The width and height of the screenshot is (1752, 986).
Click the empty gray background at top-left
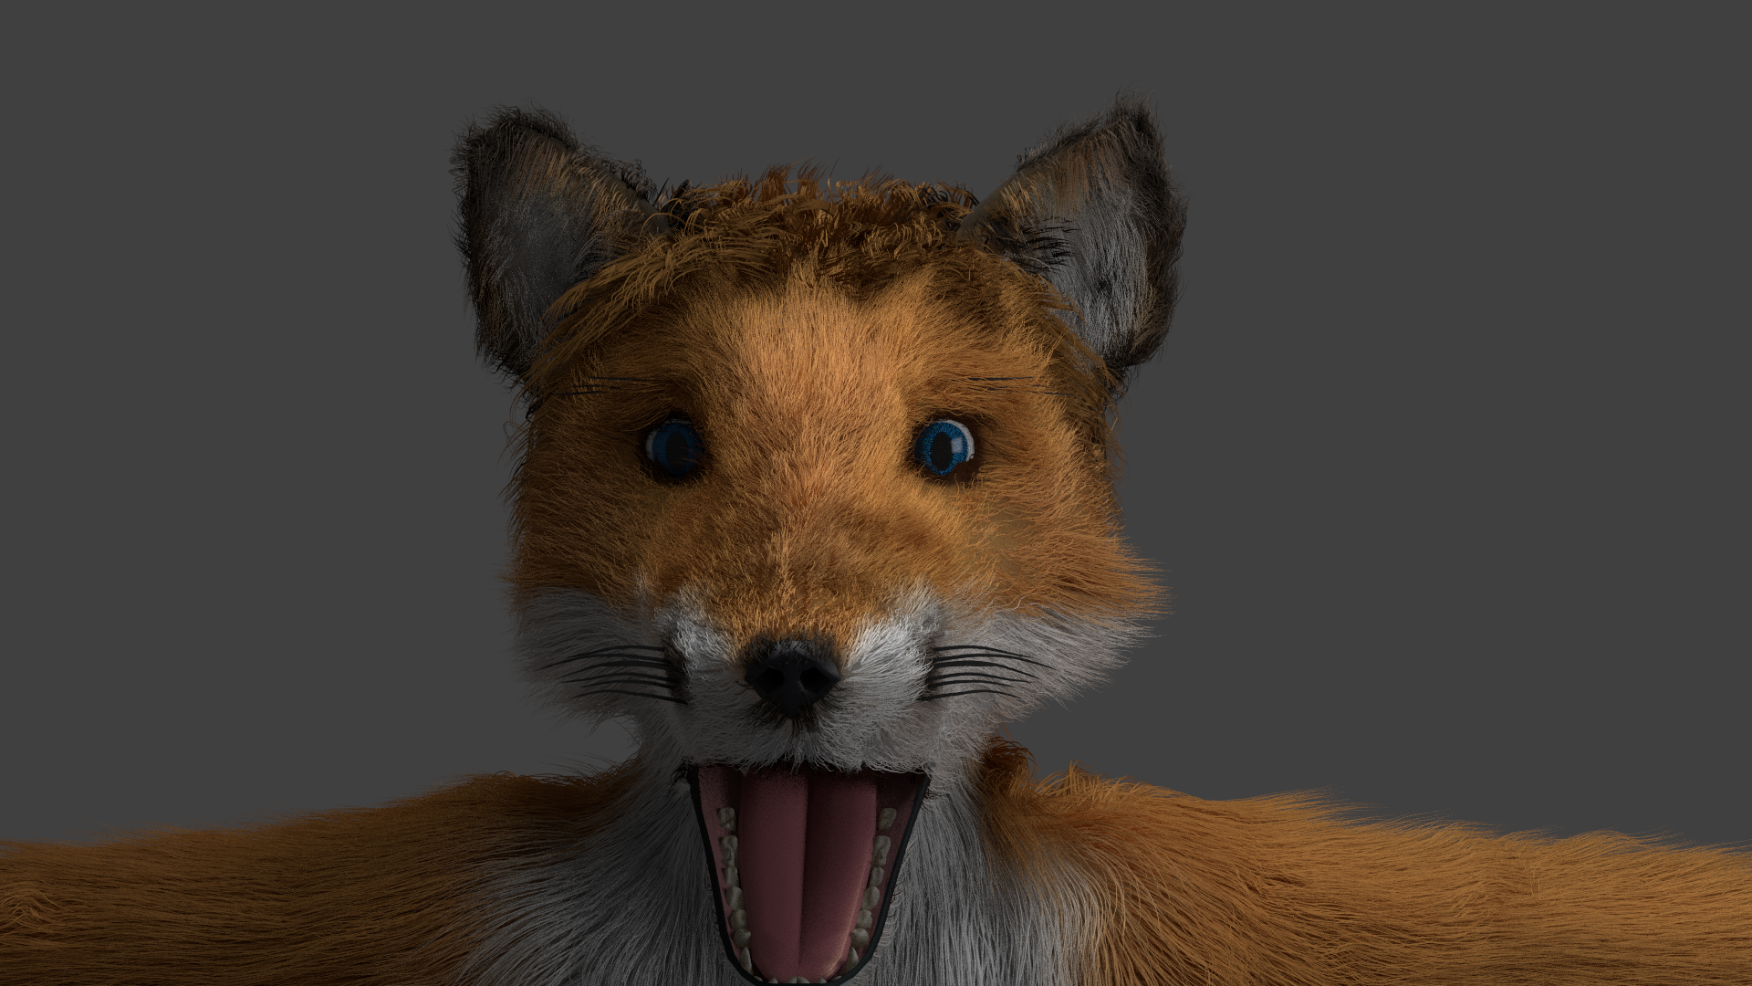182,137
